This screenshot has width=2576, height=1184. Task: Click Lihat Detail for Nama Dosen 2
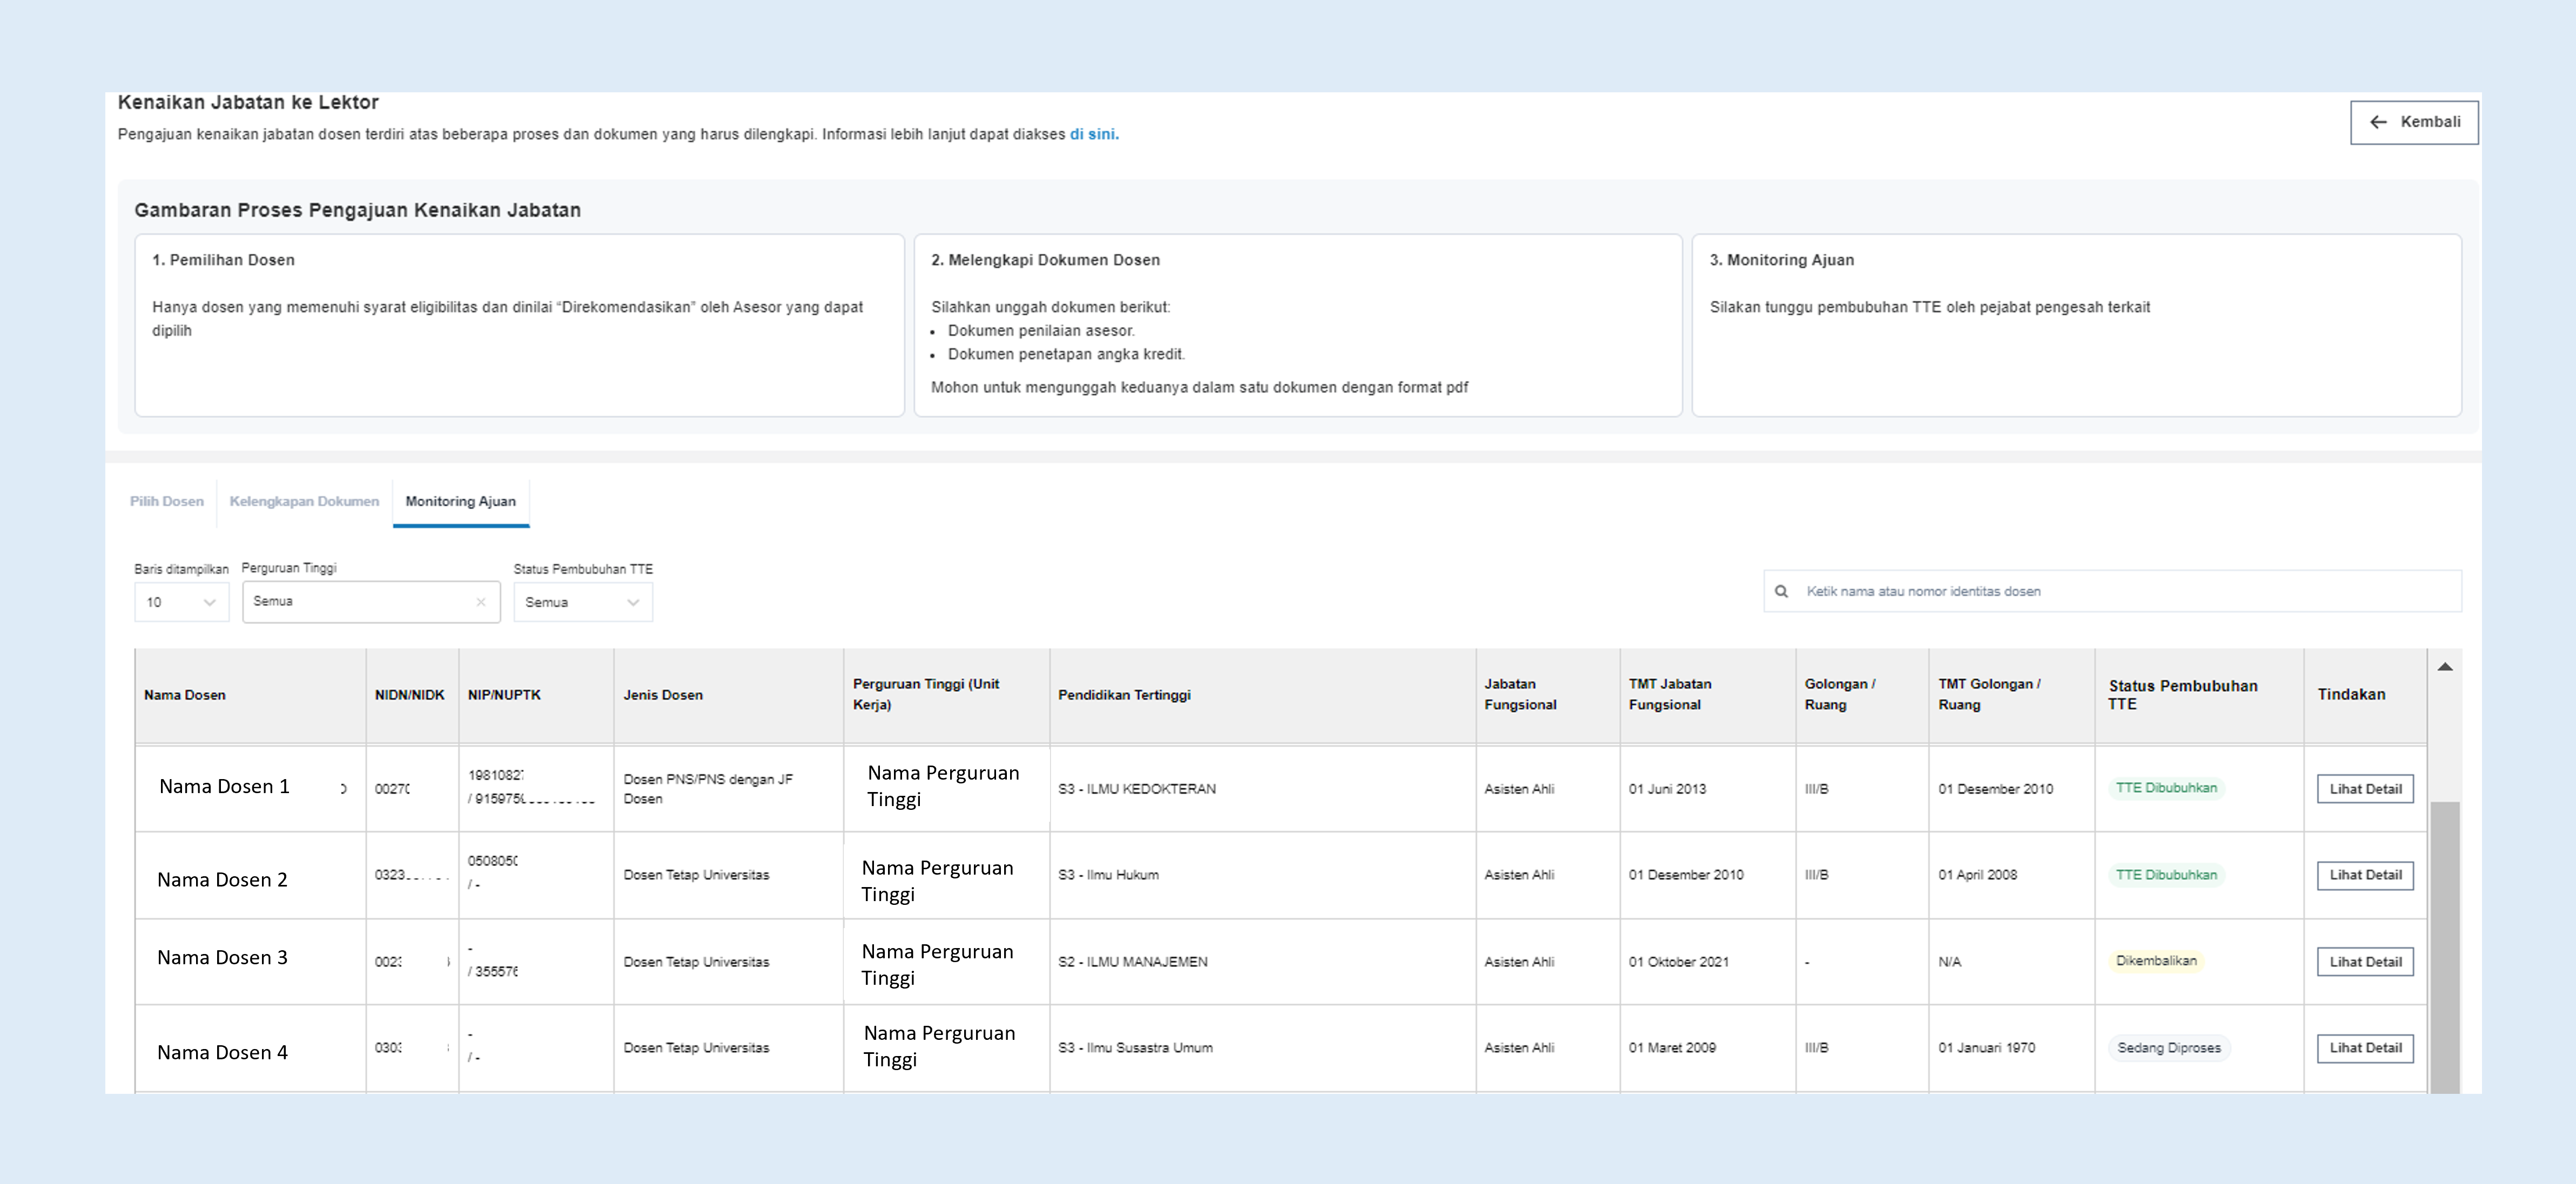pyautogui.click(x=2365, y=875)
